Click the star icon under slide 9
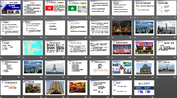177x98 pixels. pyautogui.click(x=1, y=38)
